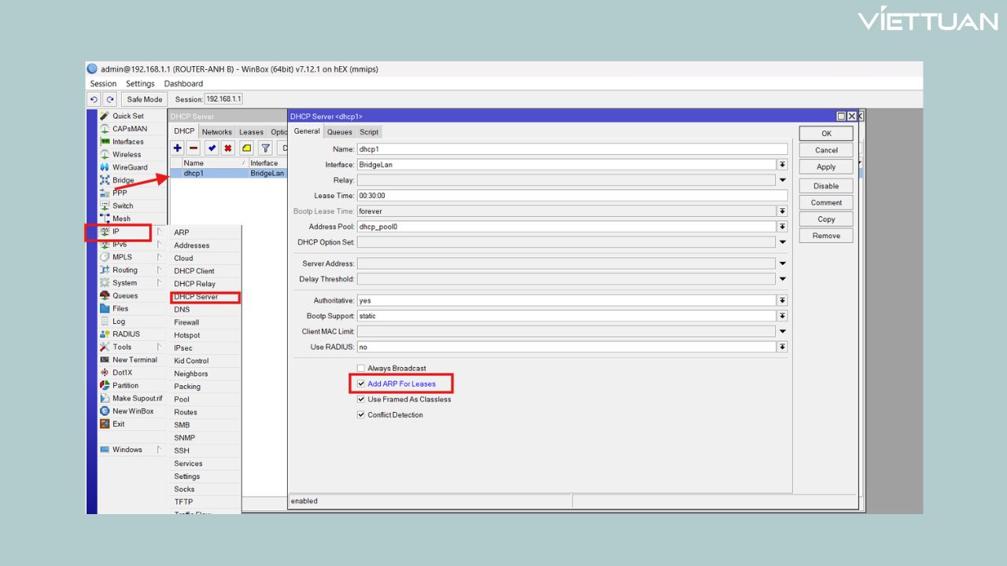Click the Lease Time field
Image resolution: width=1007 pixels, height=566 pixels.
pos(572,196)
